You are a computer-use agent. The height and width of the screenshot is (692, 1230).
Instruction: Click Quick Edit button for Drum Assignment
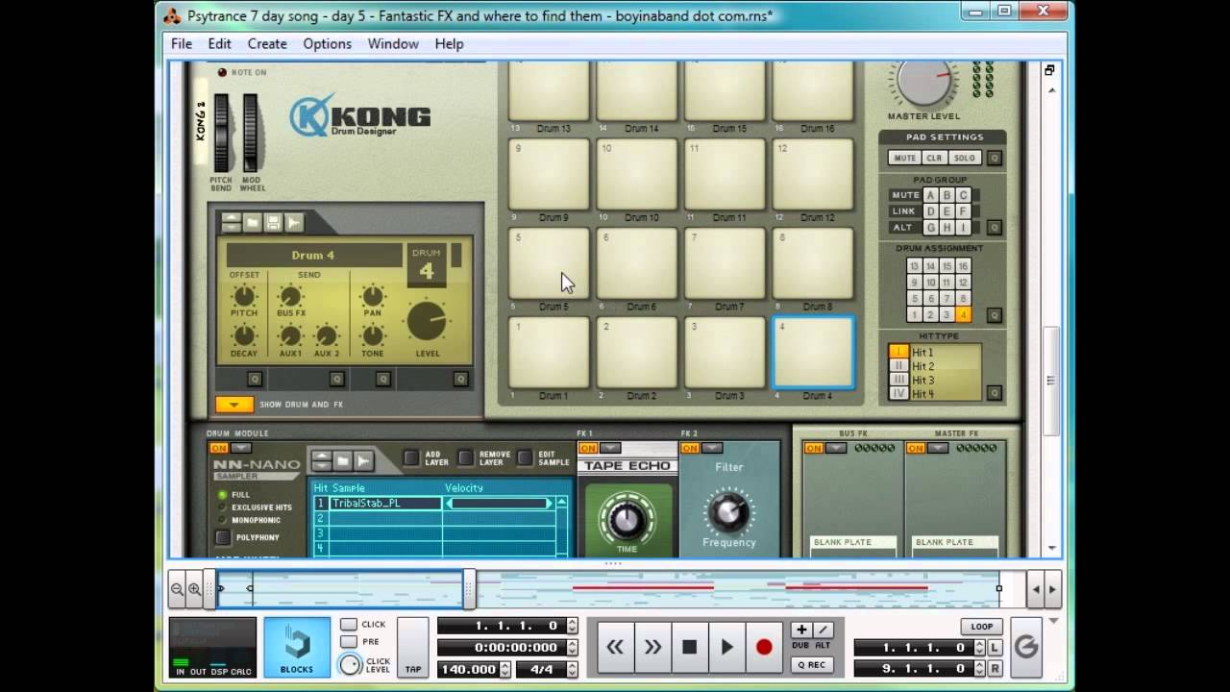(x=995, y=315)
